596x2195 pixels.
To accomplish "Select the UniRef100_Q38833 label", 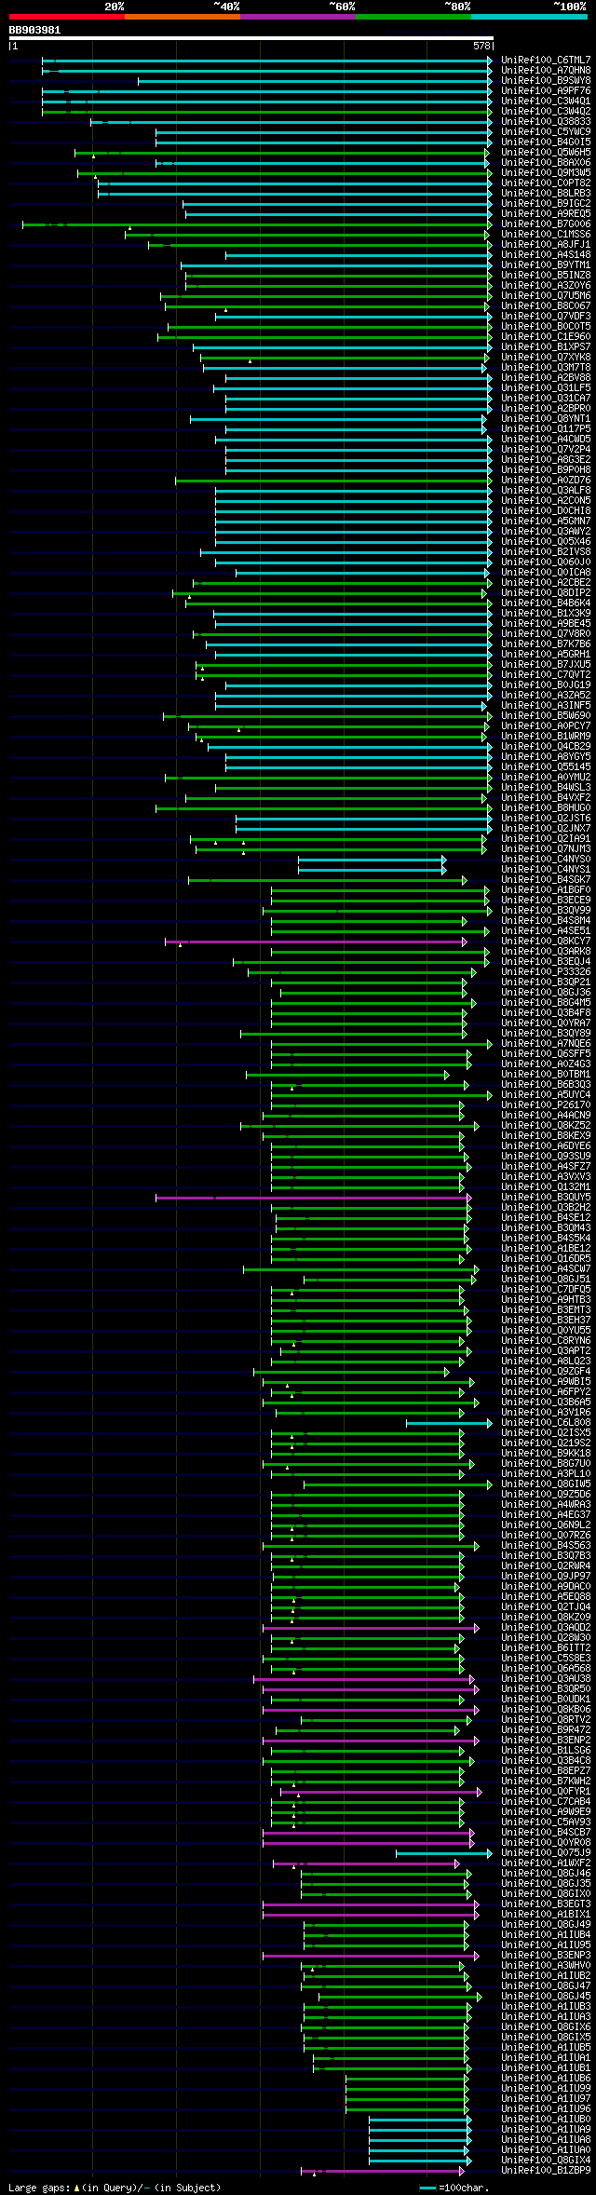I will [x=546, y=121].
